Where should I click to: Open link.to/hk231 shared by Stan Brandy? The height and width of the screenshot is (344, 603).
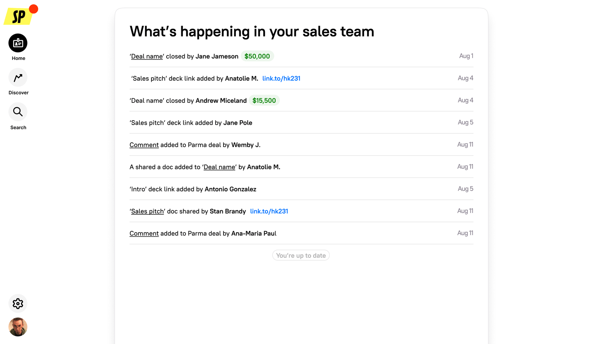(x=269, y=211)
